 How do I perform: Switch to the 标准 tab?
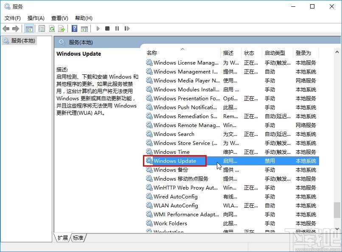click(x=78, y=238)
